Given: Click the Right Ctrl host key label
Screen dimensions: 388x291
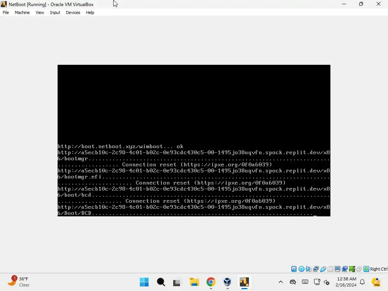Looking at the screenshot, I should click(379, 269).
